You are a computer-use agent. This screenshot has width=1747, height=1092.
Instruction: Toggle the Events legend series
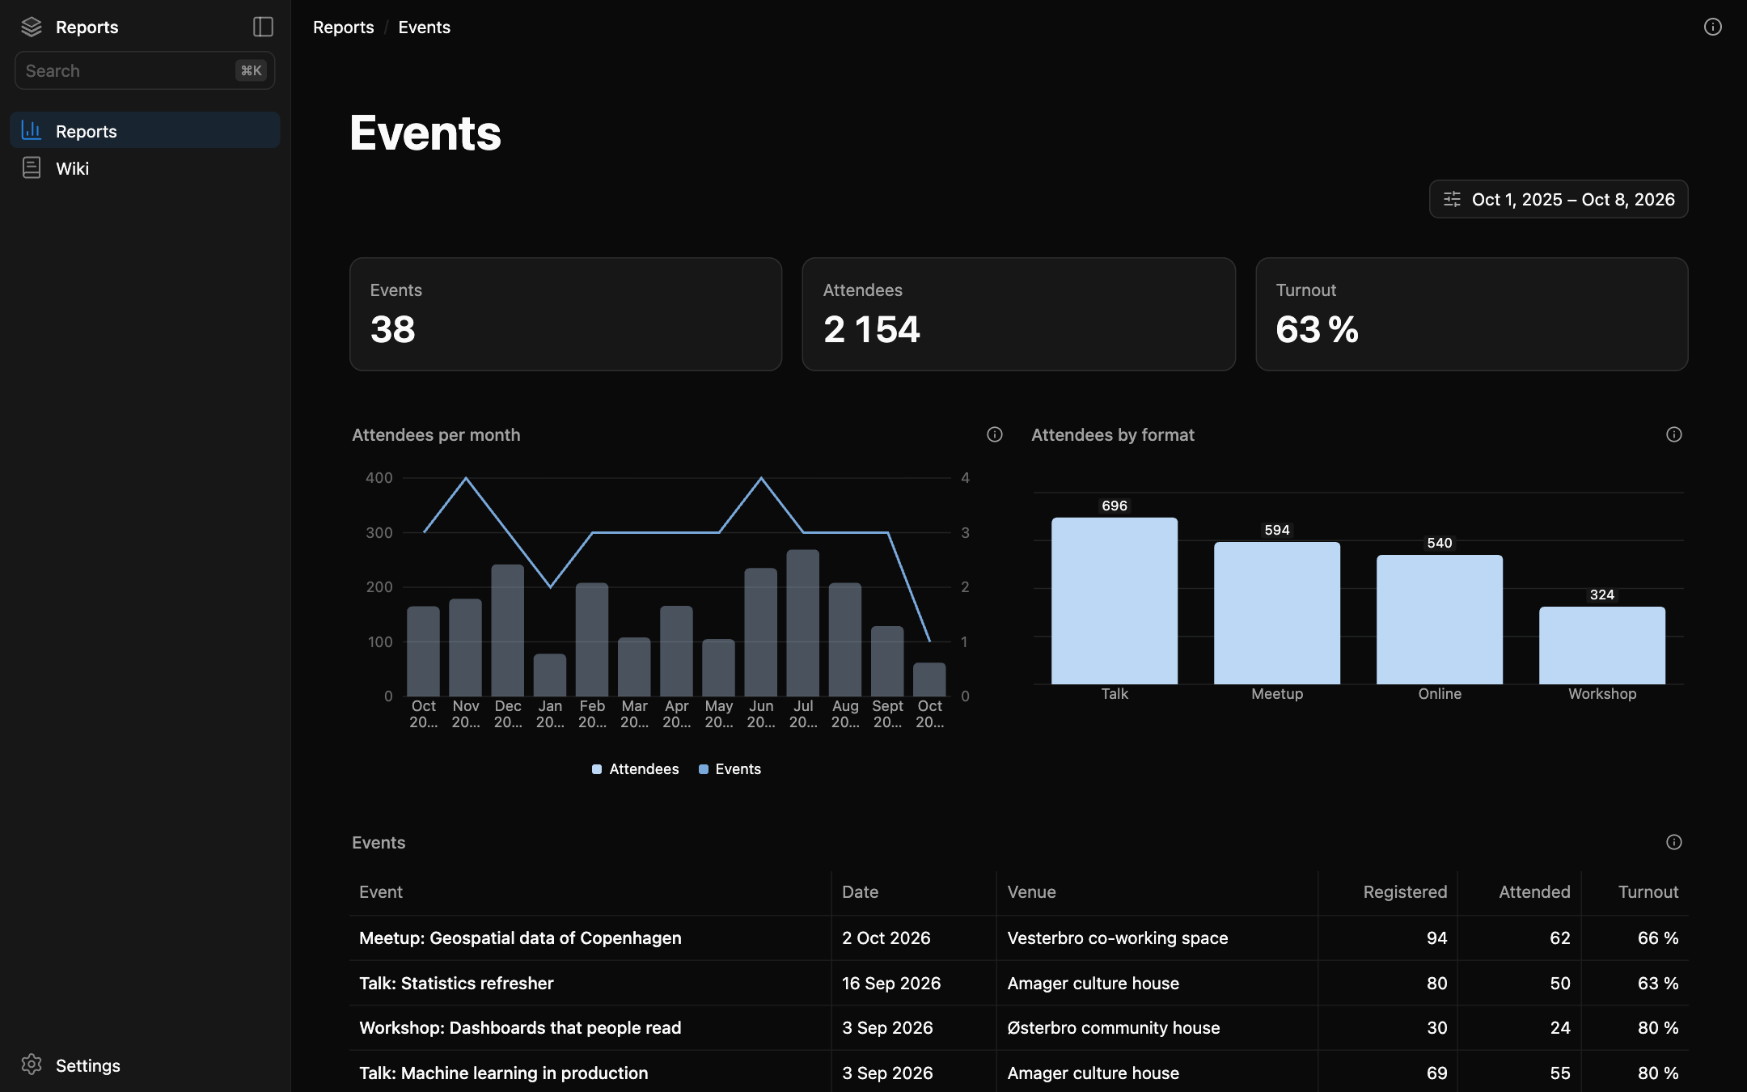tap(730, 768)
